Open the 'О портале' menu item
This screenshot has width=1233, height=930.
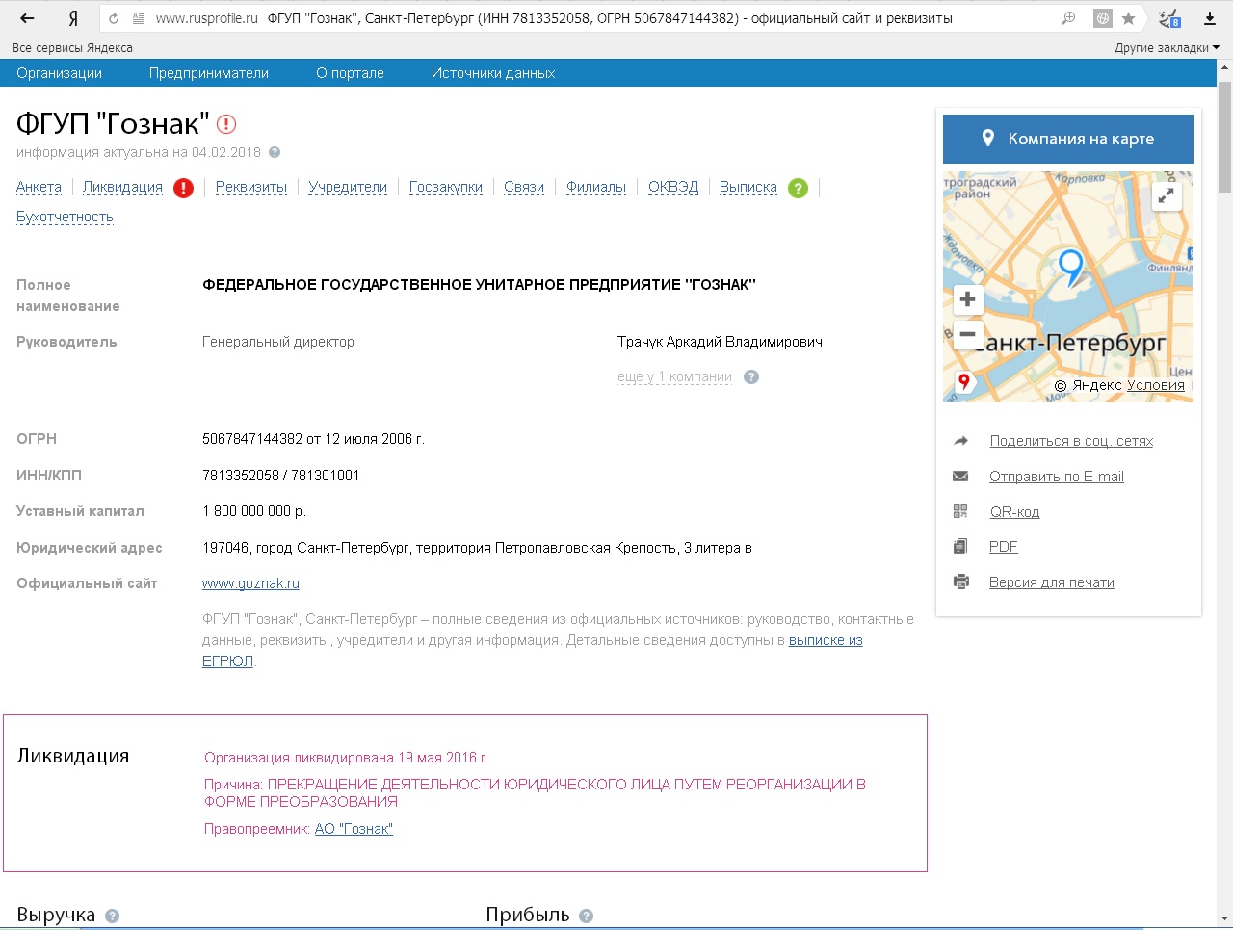[350, 73]
